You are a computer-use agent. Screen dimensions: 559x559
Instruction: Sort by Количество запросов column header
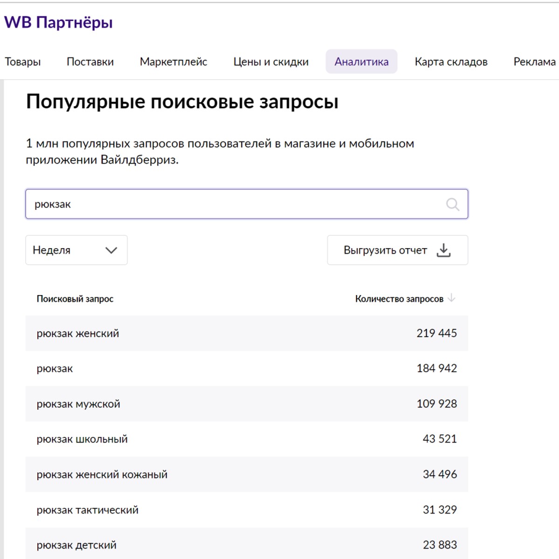[x=399, y=299]
